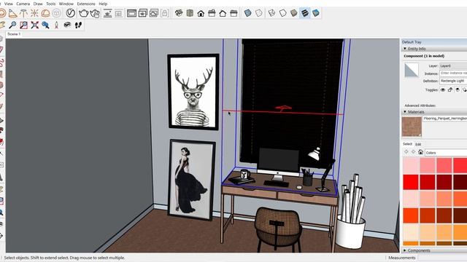
Task: Go forward in the materials browser
Action: (414, 152)
